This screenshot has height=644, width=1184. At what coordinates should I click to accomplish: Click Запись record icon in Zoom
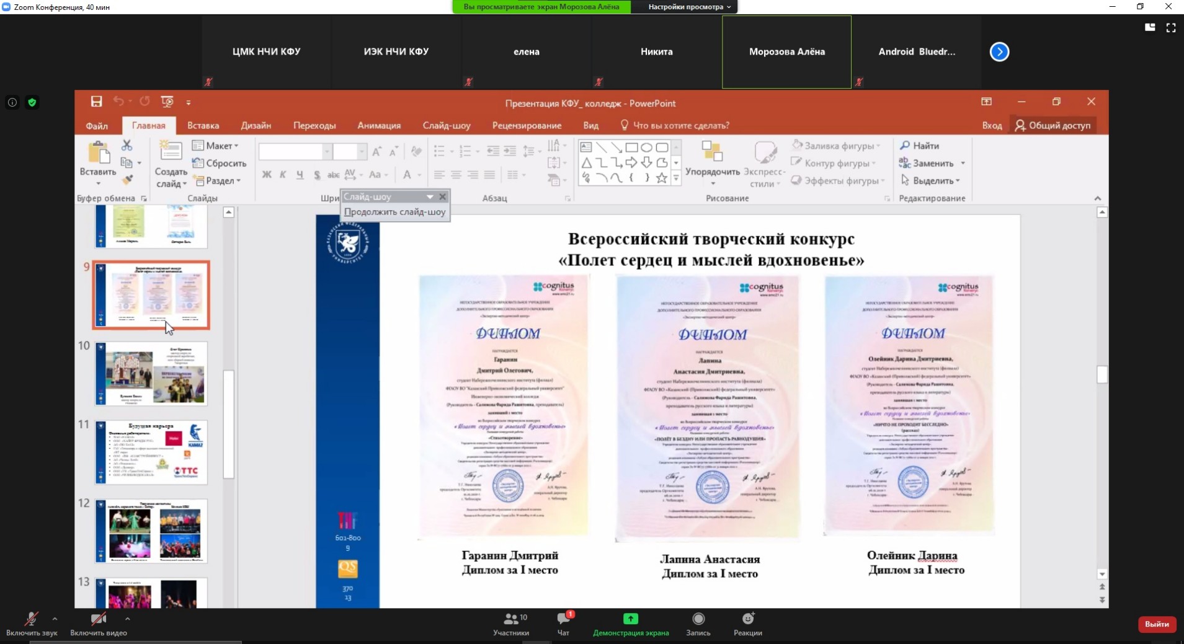(x=698, y=619)
